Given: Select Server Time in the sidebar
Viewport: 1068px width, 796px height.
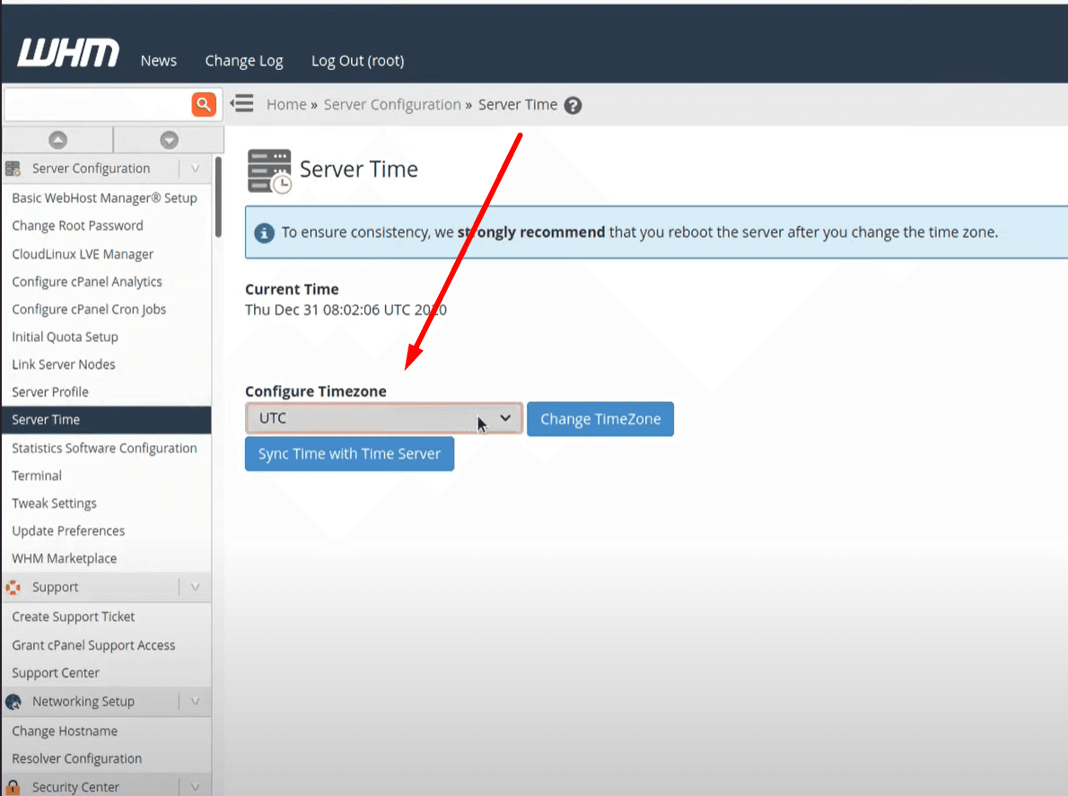Looking at the screenshot, I should click(x=106, y=420).
